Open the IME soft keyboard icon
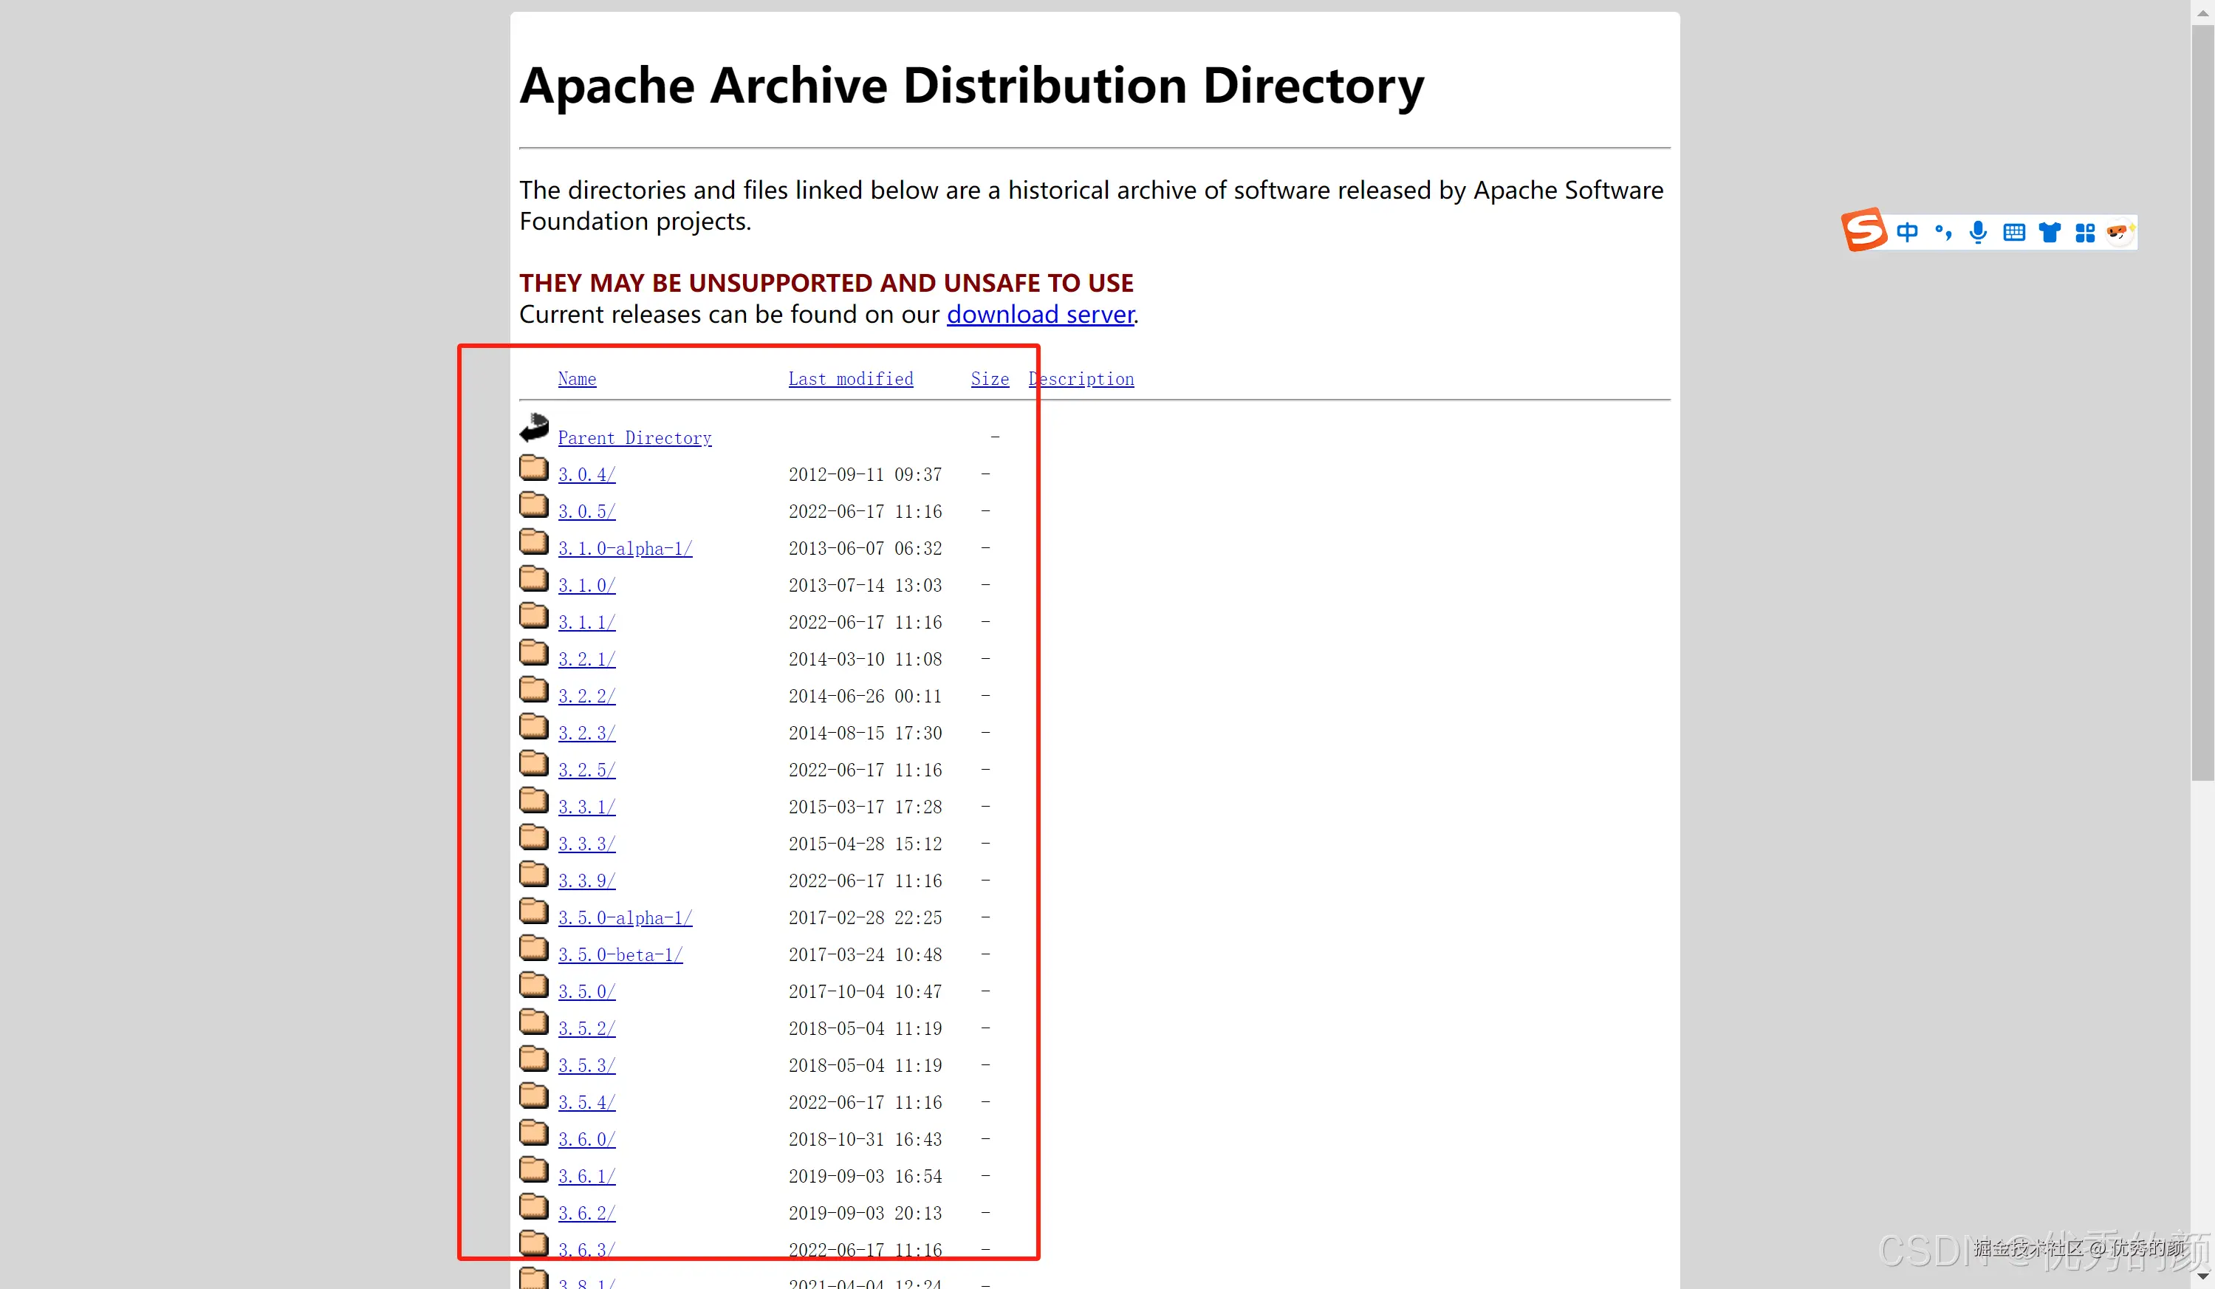Image resolution: width=2215 pixels, height=1289 pixels. tap(2013, 232)
